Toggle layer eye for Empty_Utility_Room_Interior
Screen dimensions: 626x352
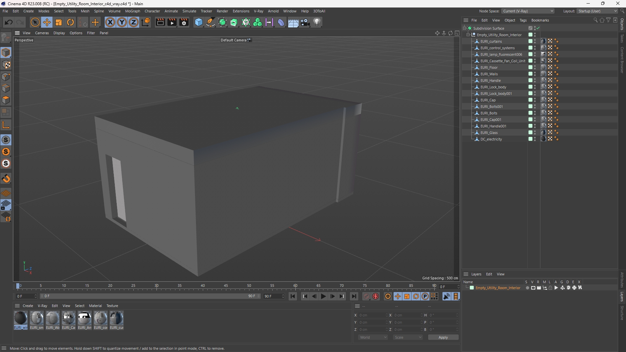pos(533,288)
